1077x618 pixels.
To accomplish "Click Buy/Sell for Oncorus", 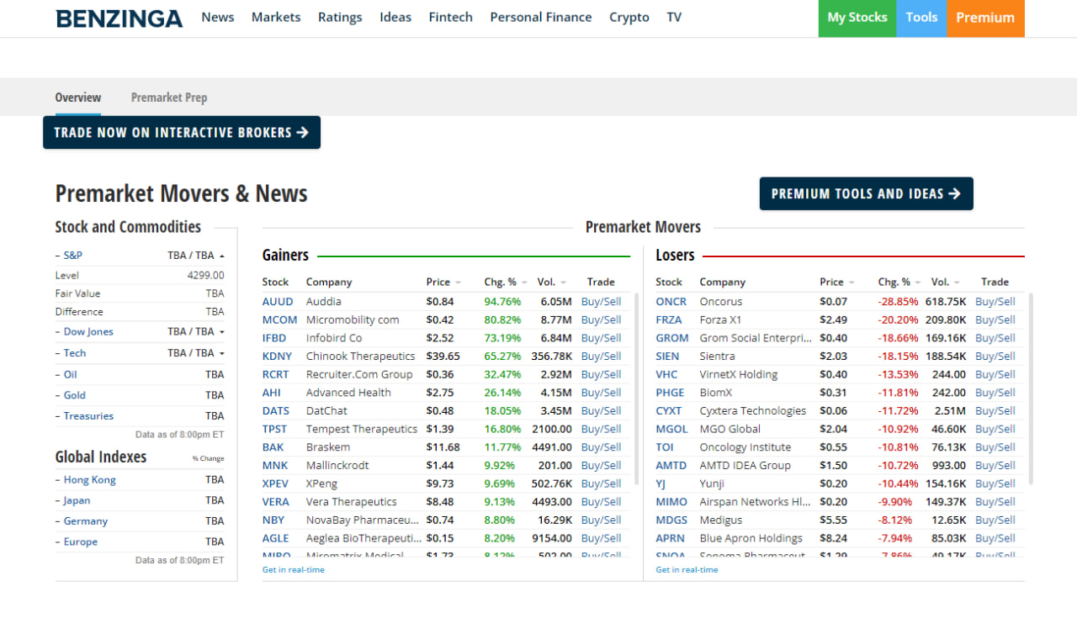I will coord(995,302).
